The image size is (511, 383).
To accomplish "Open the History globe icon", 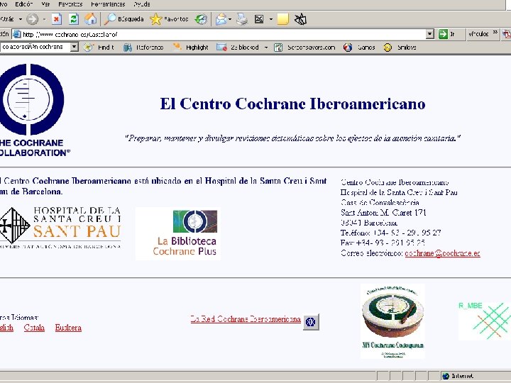I will [201, 19].
